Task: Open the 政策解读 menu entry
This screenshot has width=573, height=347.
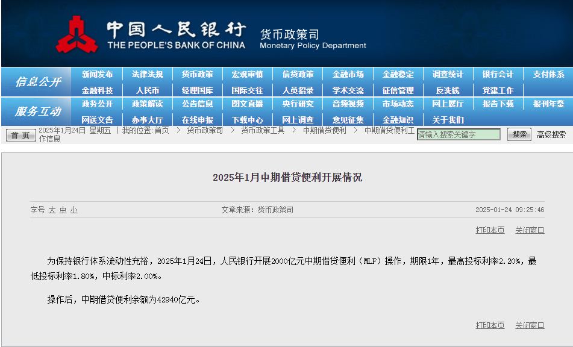Action: click(147, 104)
